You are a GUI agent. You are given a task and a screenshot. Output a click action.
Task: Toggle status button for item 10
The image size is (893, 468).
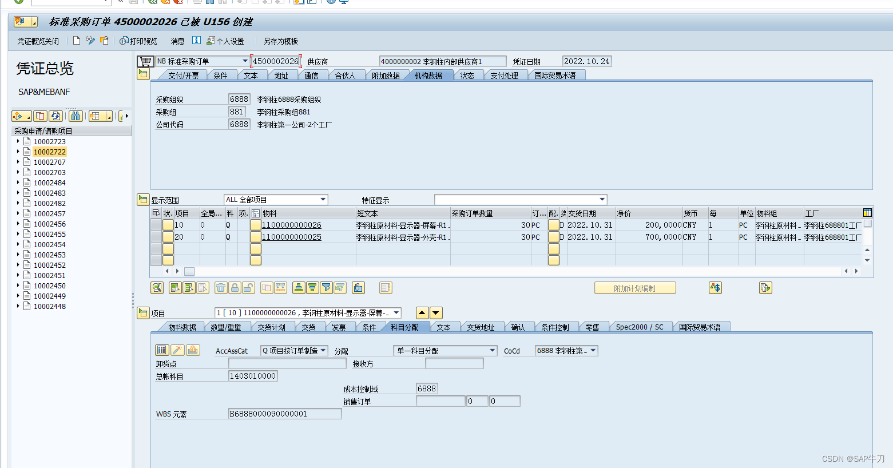pyautogui.click(x=168, y=225)
